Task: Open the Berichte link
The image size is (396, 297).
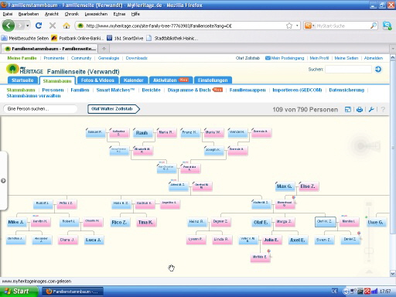Action: pyautogui.click(x=152, y=90)
